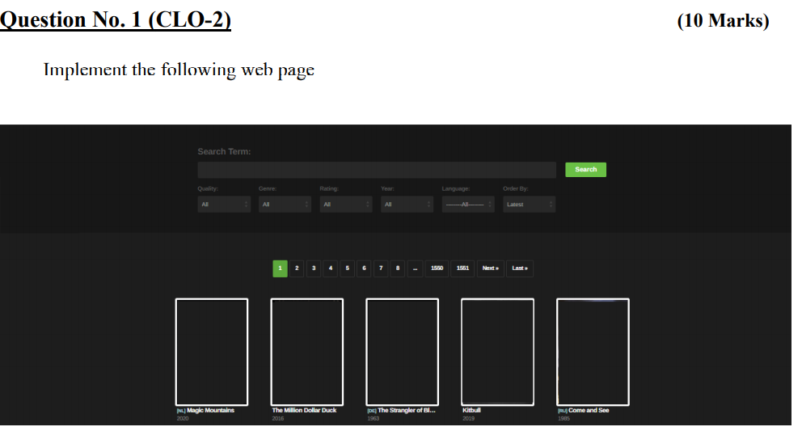This screenshot has width=802, height=431.
Task: Click The Strangler of Bl... title link
Action: click(407, 411)
